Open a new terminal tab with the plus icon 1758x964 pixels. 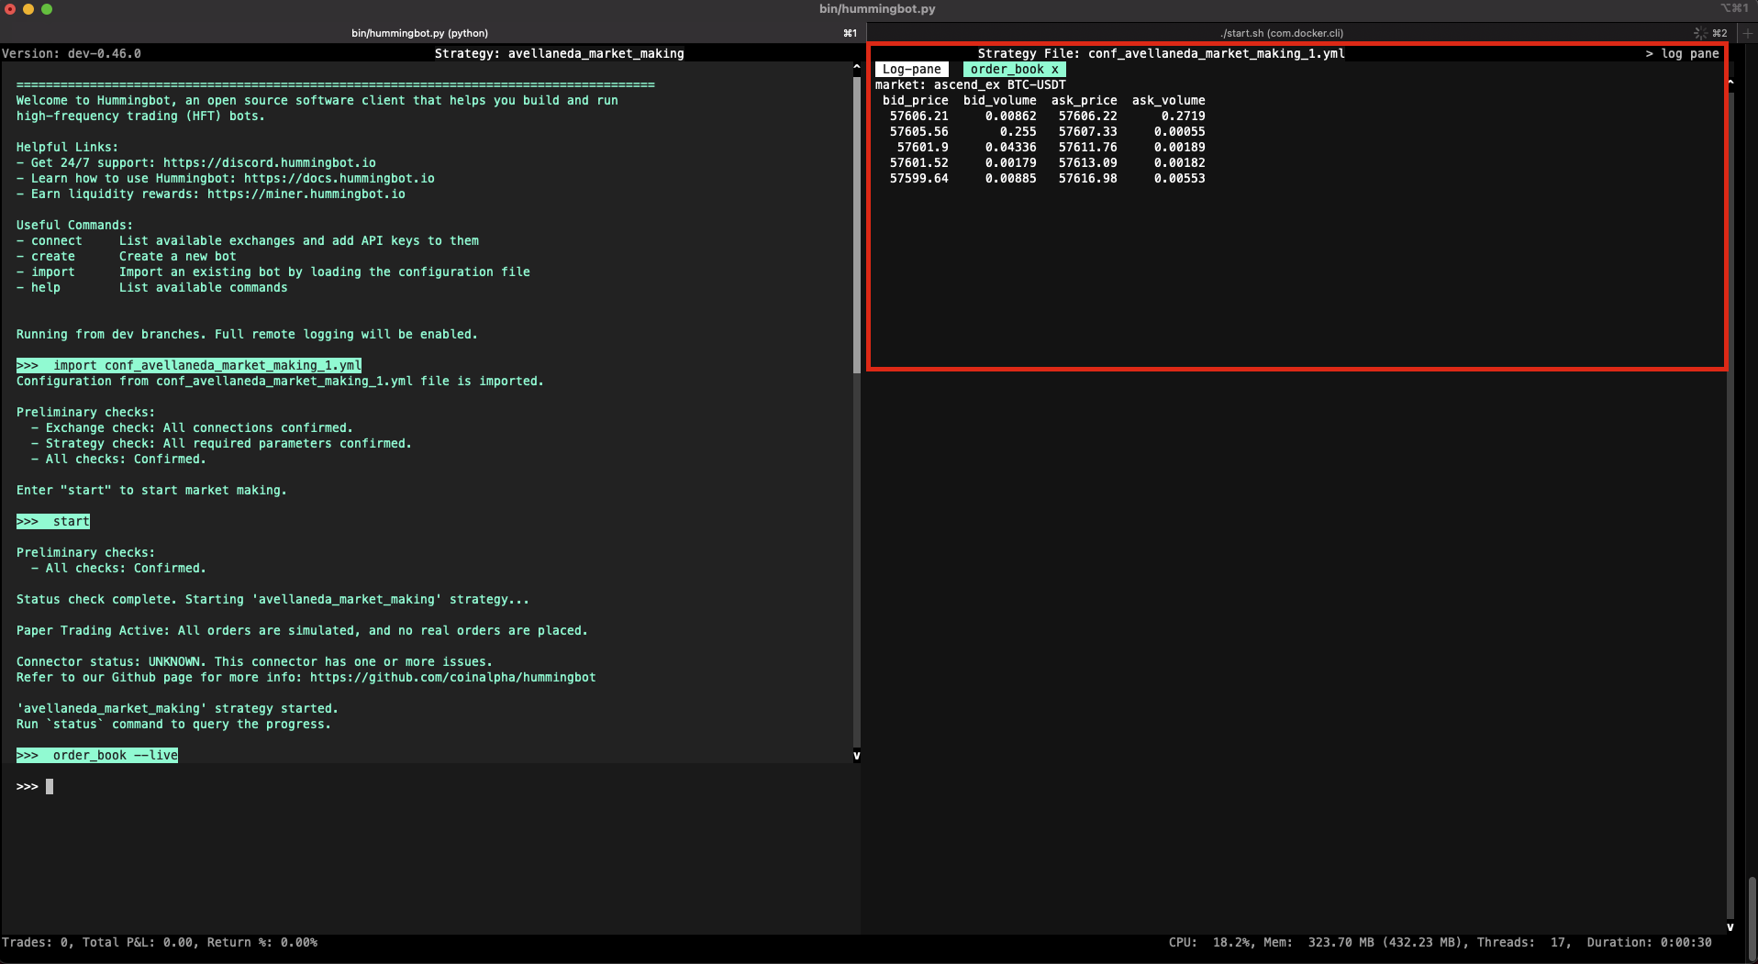point(1748,33)
